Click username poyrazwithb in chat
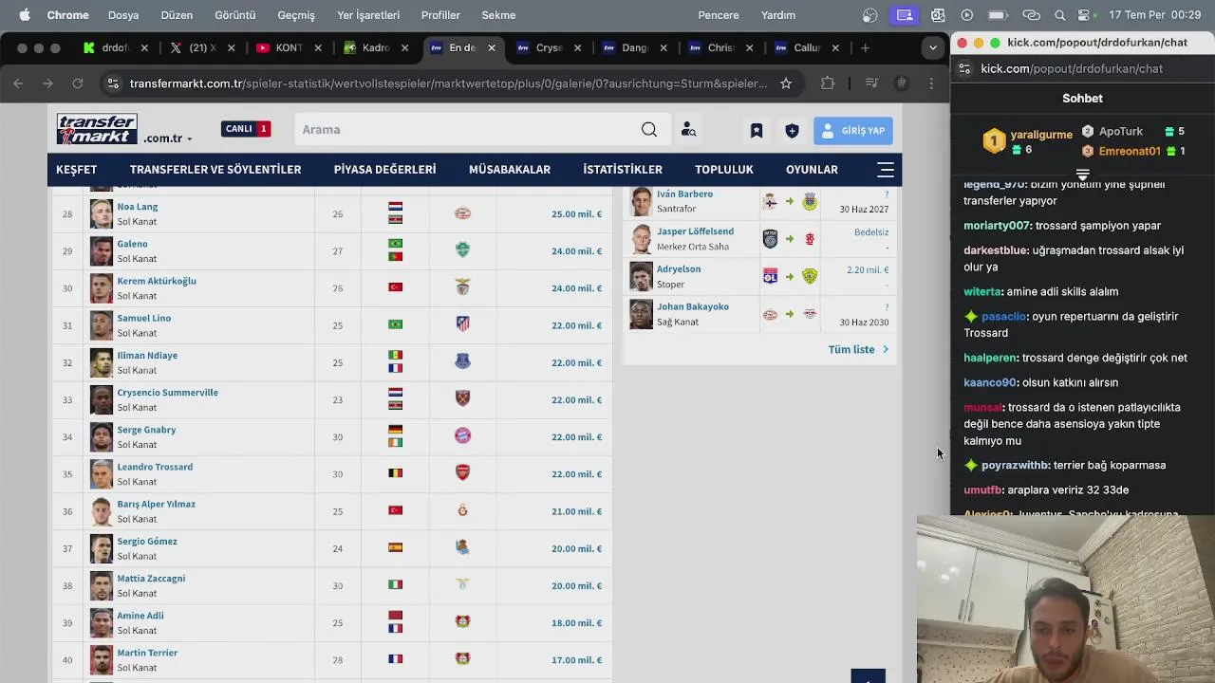Screen dimensions: 1215x683 tap(1015, 465)
